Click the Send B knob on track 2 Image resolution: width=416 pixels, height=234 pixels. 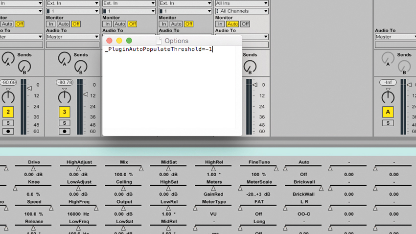click(x=24, y=67)
